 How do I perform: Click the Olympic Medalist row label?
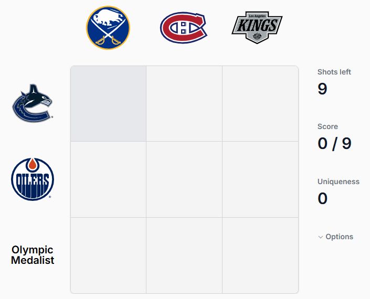[33, 255]
